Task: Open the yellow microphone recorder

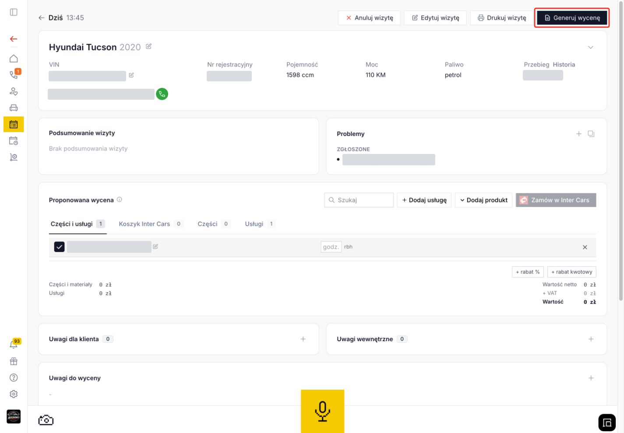Action: pyautogui.click(x=322, y=411)
